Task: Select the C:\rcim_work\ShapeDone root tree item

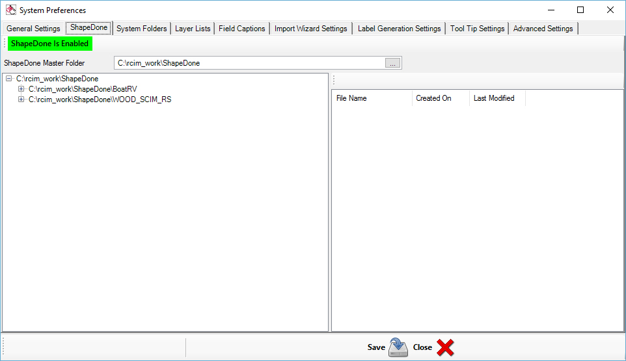Action: pos(57,79)
